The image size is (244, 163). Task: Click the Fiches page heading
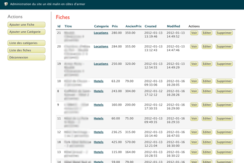[x=63, y=17]
